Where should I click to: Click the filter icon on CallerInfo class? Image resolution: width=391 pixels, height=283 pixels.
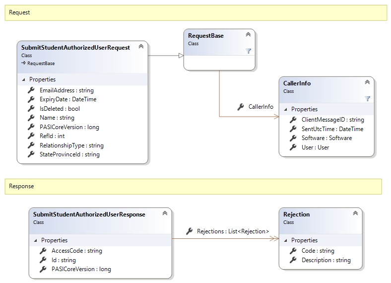coord(367,99)
